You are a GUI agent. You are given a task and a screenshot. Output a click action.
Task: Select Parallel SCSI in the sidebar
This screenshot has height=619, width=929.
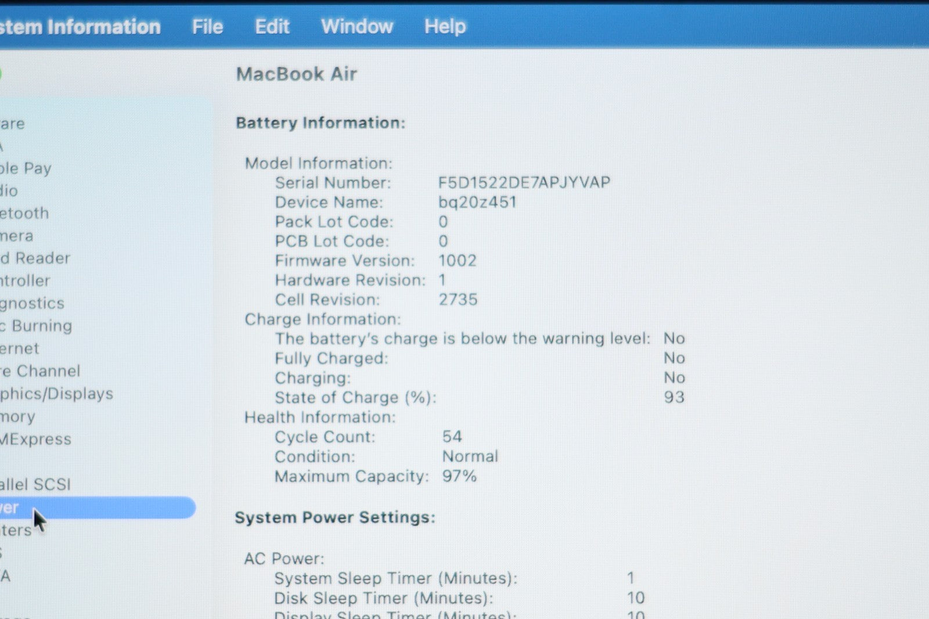click(35, 484)
